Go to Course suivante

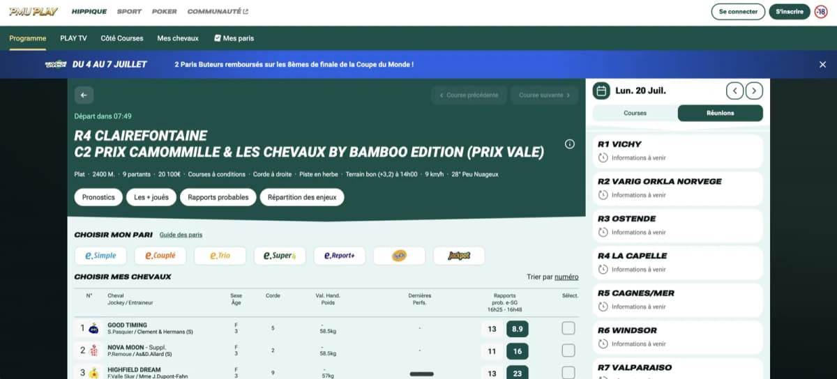544,95
